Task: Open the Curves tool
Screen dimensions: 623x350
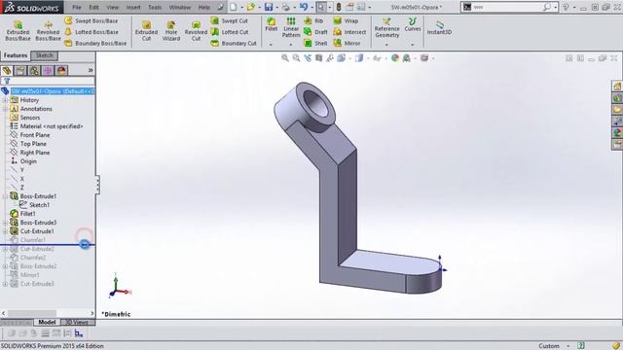Action: tap(413, 24)
